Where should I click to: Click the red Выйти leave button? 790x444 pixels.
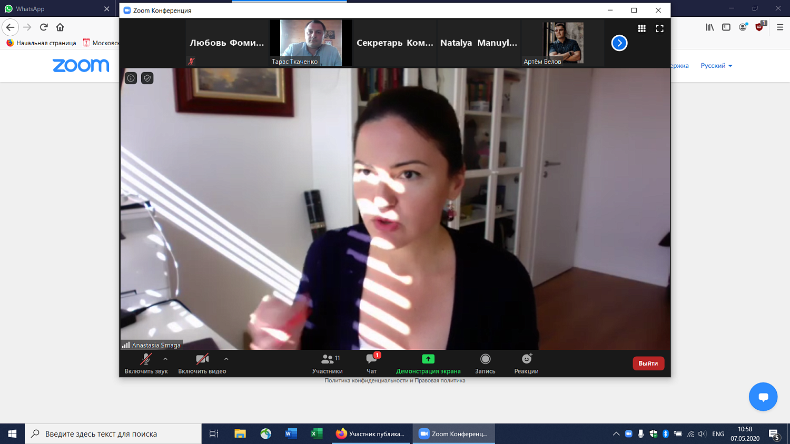coord(648,364)
